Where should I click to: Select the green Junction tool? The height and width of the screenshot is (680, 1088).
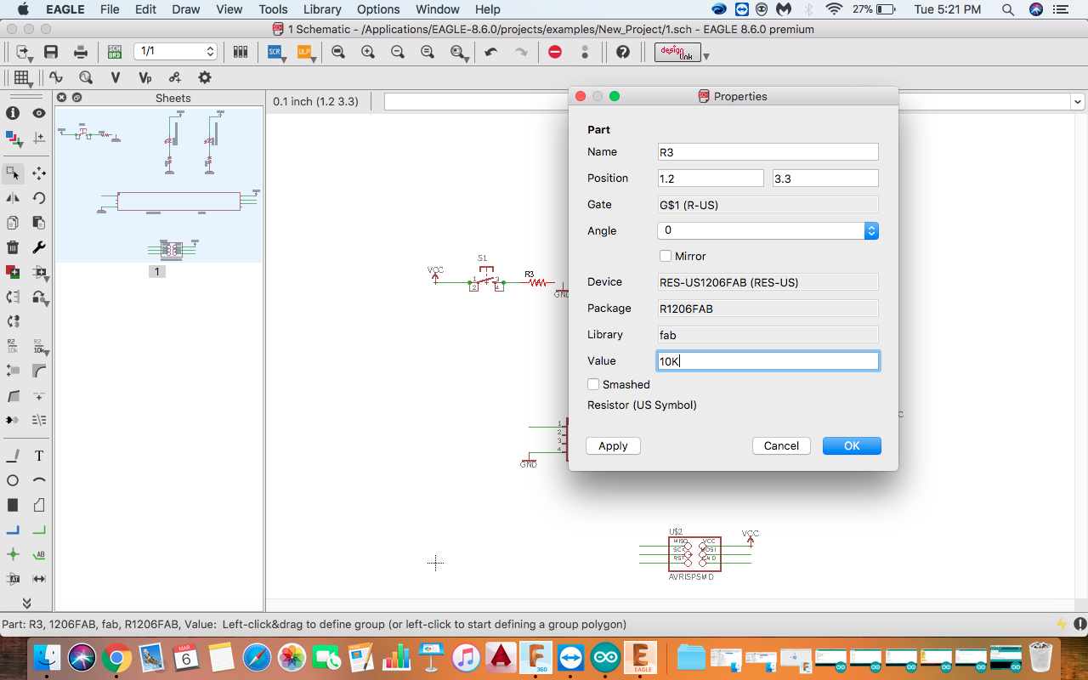(13, 554)
